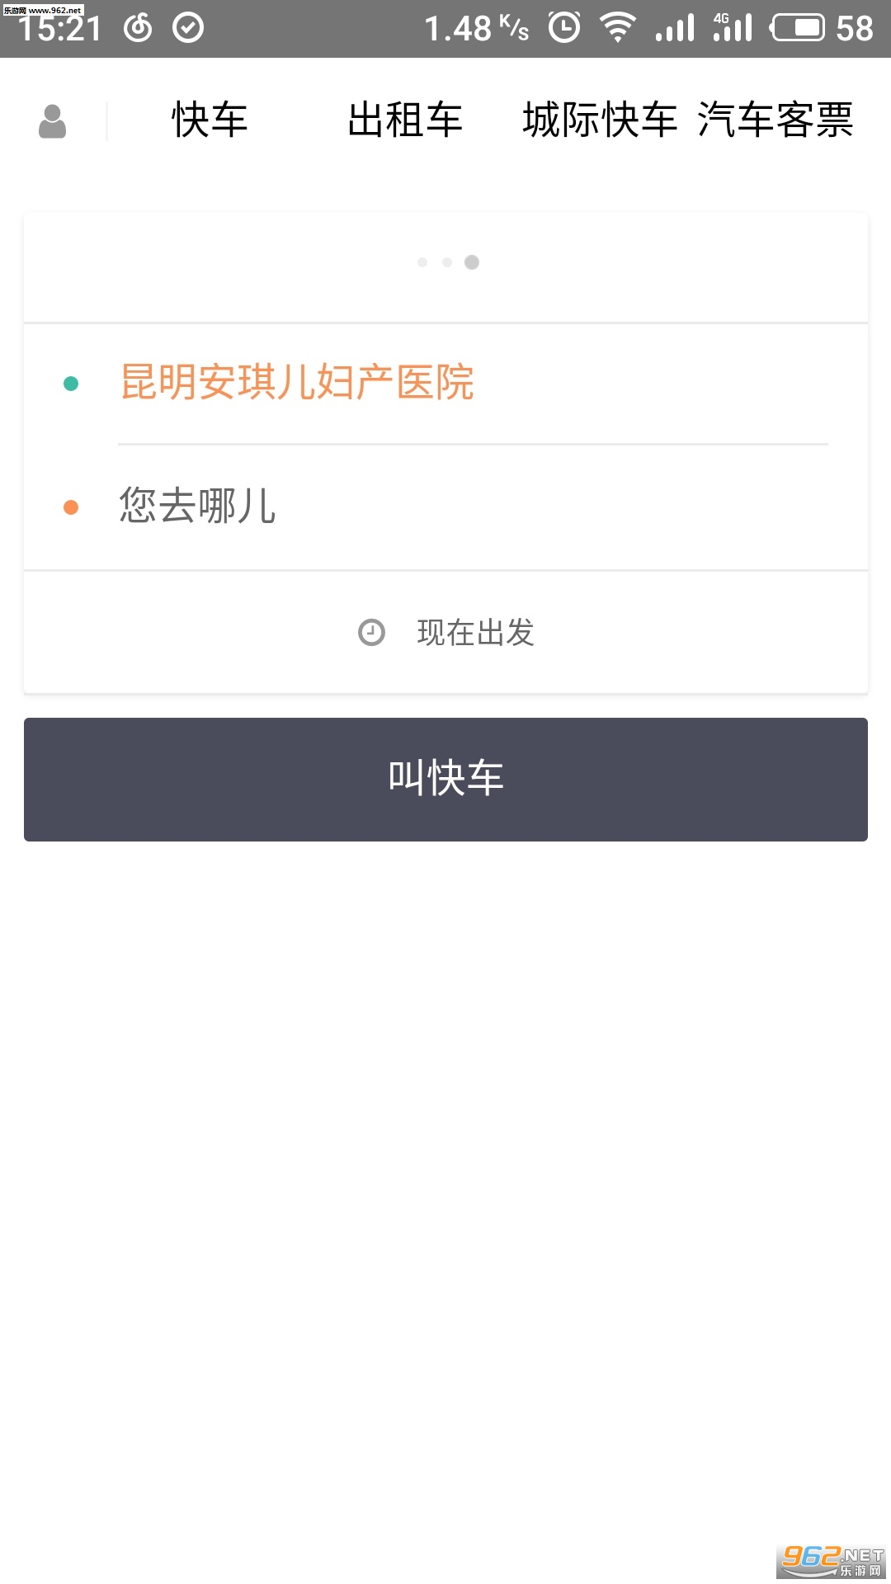Switch to the 出租车 tab
The image size is (891, 1584).
click(404, 120)
